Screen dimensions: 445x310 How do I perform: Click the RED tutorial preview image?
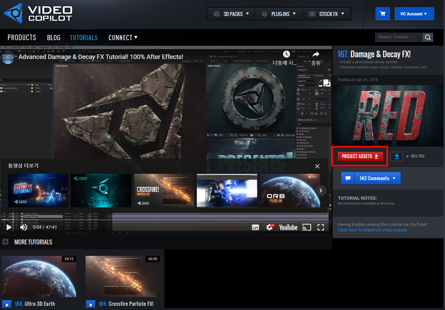(x=388, y=116)
